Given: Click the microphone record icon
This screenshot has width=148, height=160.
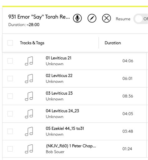Looking at the screenshot, I should click(x=77, y=18).
